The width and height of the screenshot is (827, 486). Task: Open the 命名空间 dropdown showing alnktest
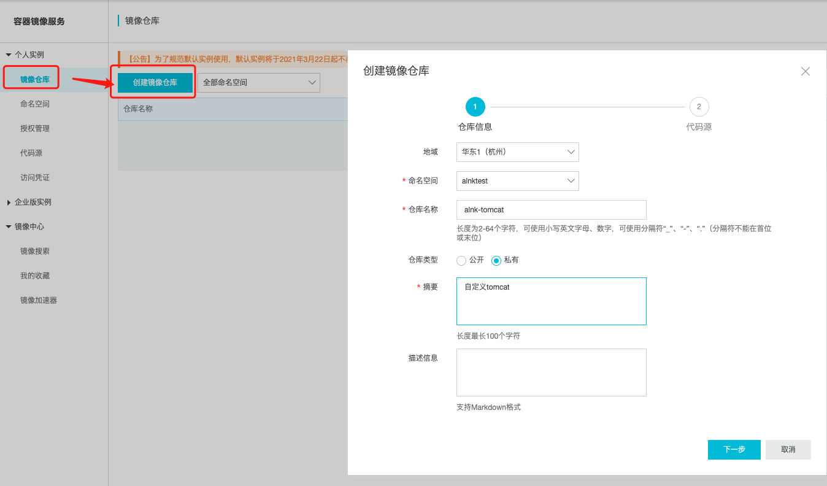click(x=518, y=181)
